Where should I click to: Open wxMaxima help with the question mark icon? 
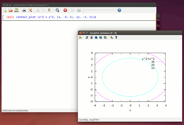(x=119, y=10)
